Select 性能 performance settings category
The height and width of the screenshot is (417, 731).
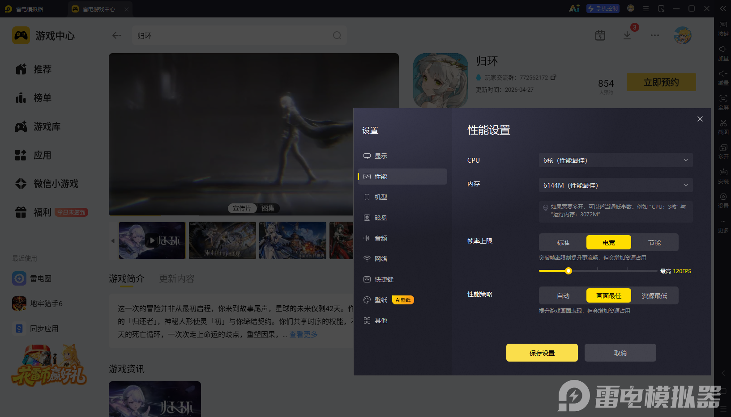coord(402,177)
